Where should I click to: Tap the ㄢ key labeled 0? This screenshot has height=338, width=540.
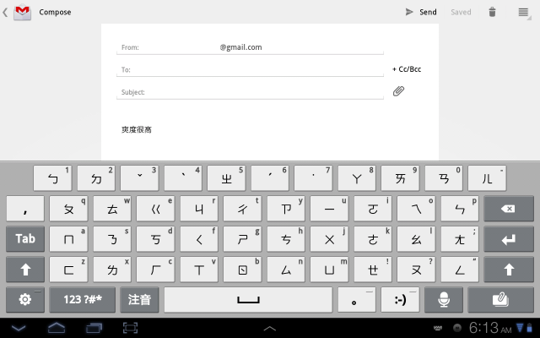pyautogui.click(x=444, y=178)
